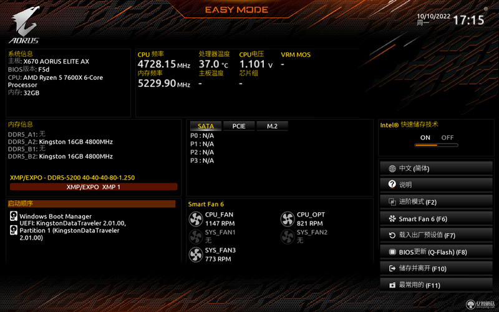Click the SYS_FAN1 fan icon

coord(196,236)
